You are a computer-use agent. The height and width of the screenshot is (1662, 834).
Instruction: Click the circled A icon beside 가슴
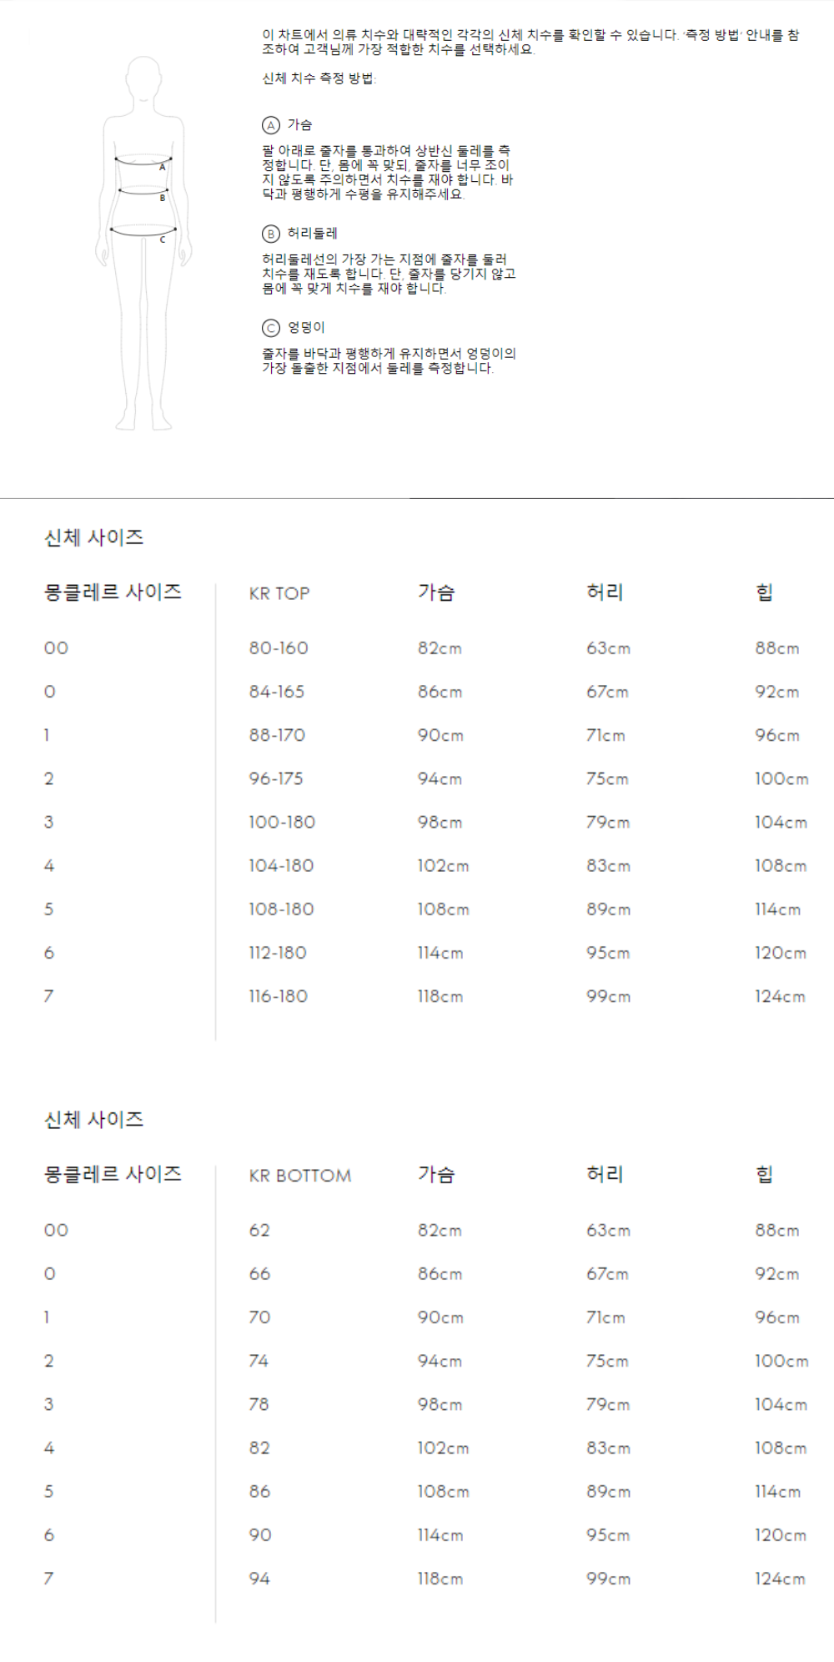[x=270, y=125]
